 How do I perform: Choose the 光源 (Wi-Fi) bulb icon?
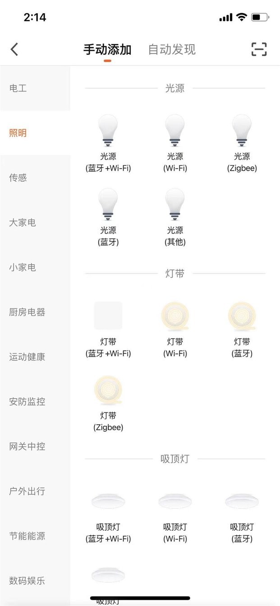pos(175,131)
